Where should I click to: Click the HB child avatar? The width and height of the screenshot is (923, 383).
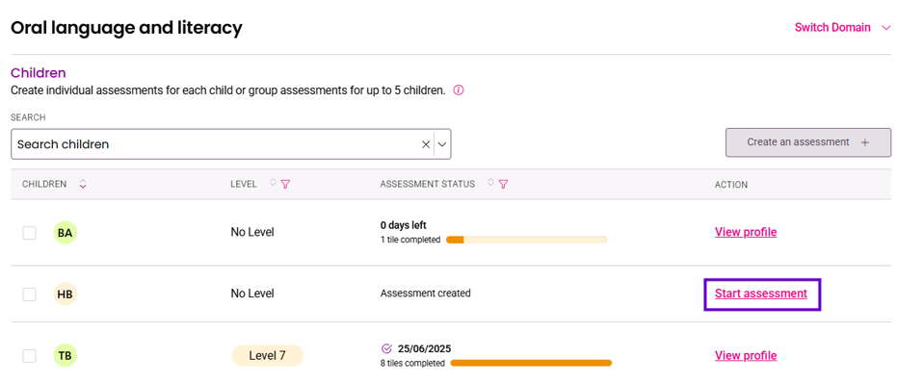point(65,294)
